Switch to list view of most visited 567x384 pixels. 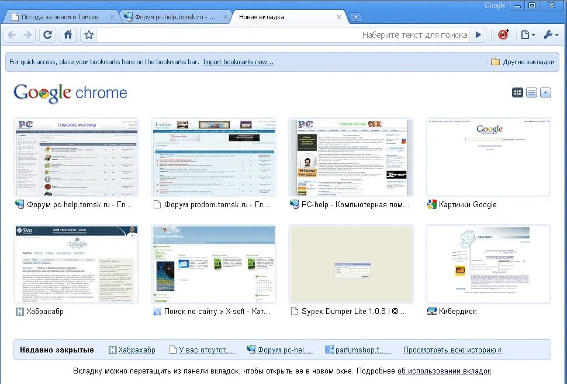(531, 93)
